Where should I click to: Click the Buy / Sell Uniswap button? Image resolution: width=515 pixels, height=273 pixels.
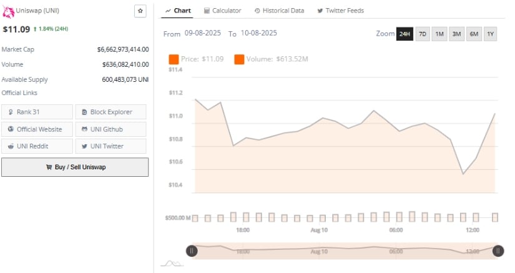click(75, 167)
